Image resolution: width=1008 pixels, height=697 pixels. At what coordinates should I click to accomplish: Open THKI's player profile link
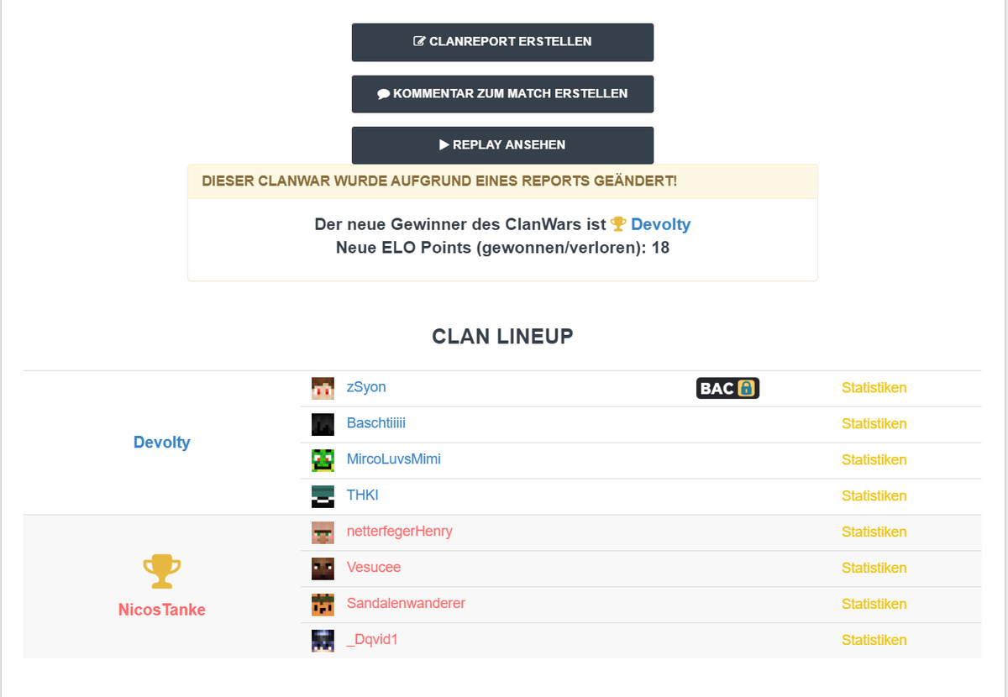pyautogui.click(x=363, y=495)
